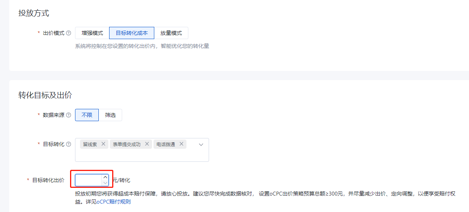This screenshot has width=469, height=212.
Task: Remove the 电话拨通 tag
Action: pyautogui.click(x=181, y=144)
